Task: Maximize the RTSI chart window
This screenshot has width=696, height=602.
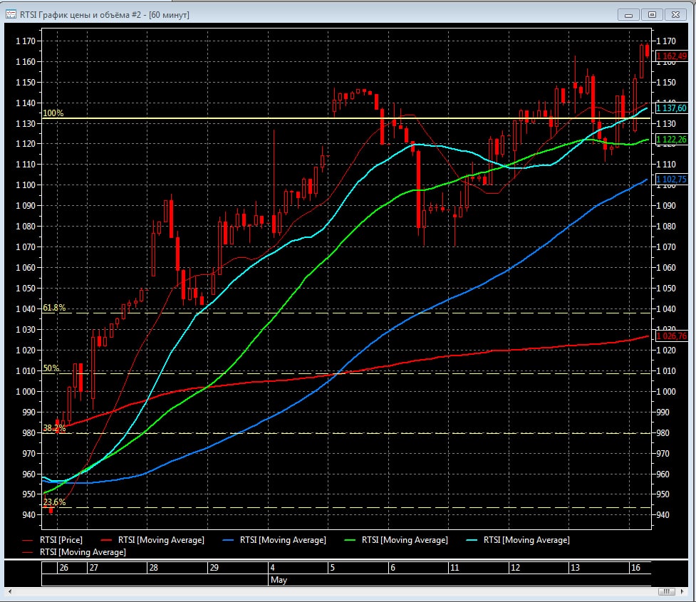Action: (651, 14)
